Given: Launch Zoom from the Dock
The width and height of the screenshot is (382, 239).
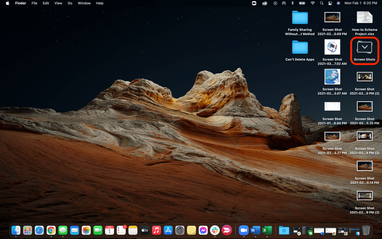Looking at the screenshot, I should [244, 231].
